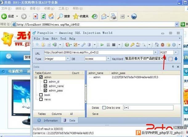This screenshot has width=188, height=137.
Task: Open Pangolin Scan menu
Action: (x=46, y=38)
